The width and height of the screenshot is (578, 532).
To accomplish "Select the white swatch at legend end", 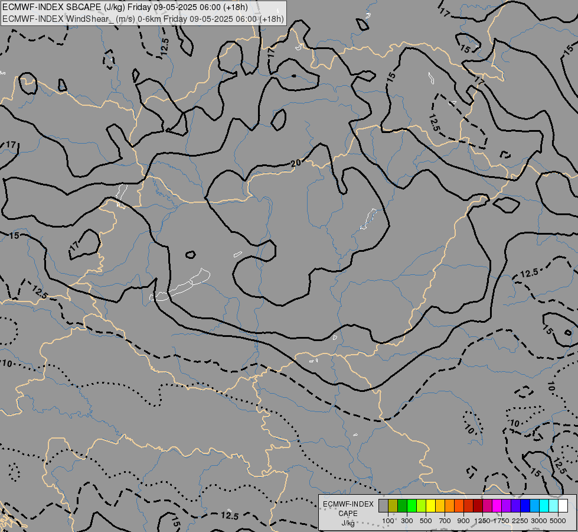I will pyautogui.click(x=563, y=505).
